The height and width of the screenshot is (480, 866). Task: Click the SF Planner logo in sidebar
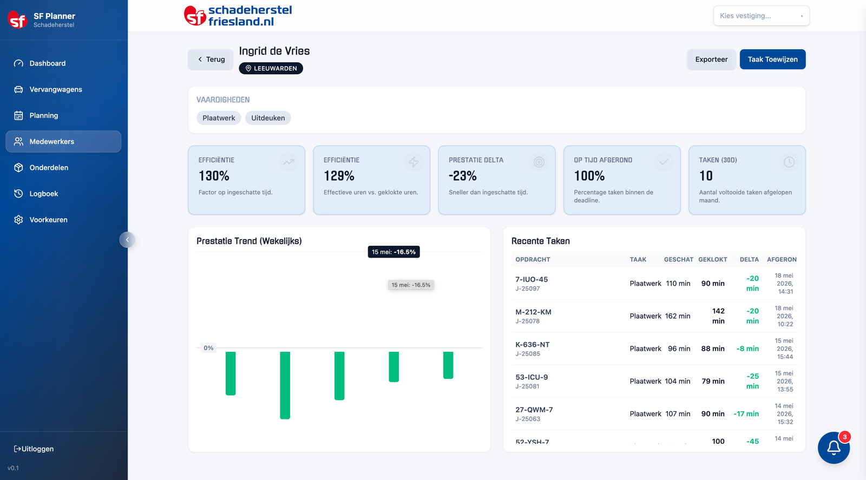tap(17, 19)
